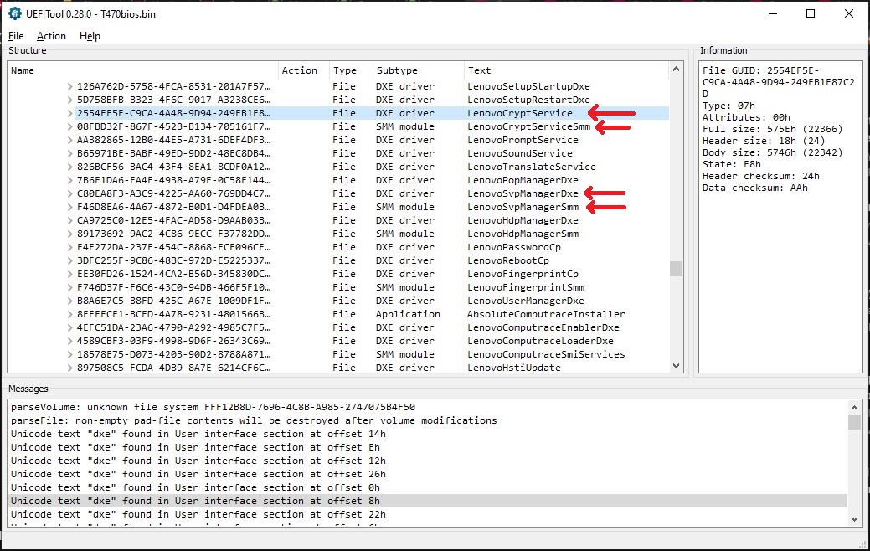The image size is (870, 551).
Task: Select the LenovoComputraceSmiServices text cell
Action: coord(546,354)
